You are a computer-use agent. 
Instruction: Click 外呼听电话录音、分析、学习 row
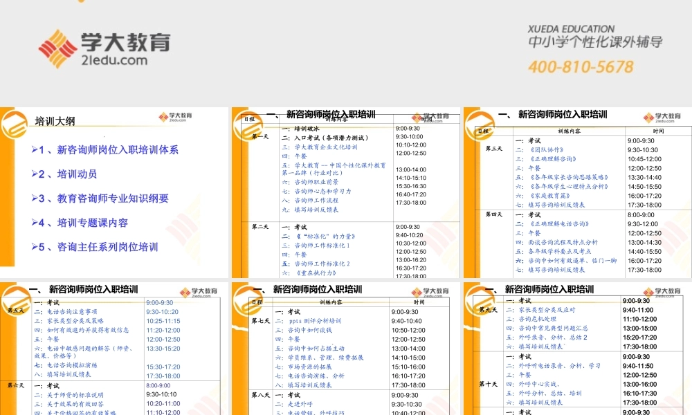[554, 366]
